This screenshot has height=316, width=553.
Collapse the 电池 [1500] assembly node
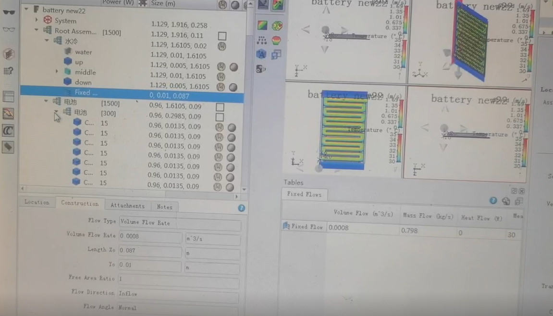46,101
